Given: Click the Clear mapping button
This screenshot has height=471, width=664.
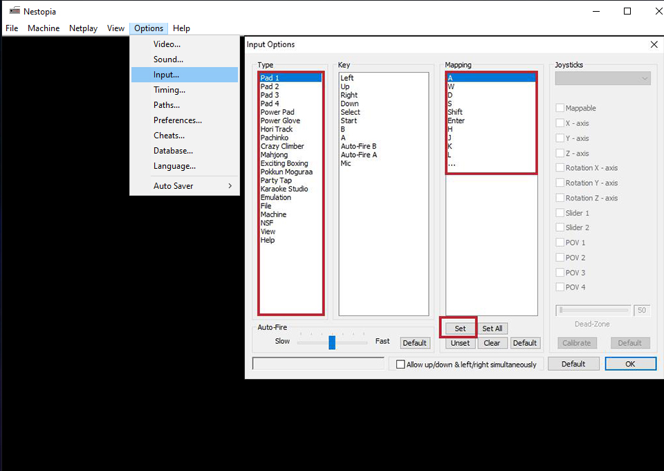Looking at the screenshot, I should click(492, 343).
